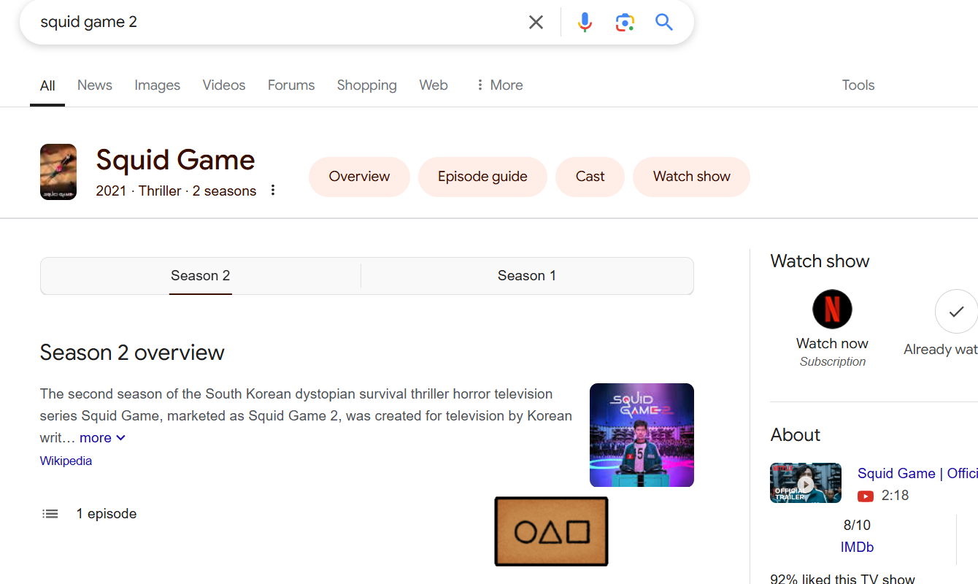The width and height of the screenshot is (978, 584).
Task: Click the 8/10 rating text
Action: pos(857,525)
